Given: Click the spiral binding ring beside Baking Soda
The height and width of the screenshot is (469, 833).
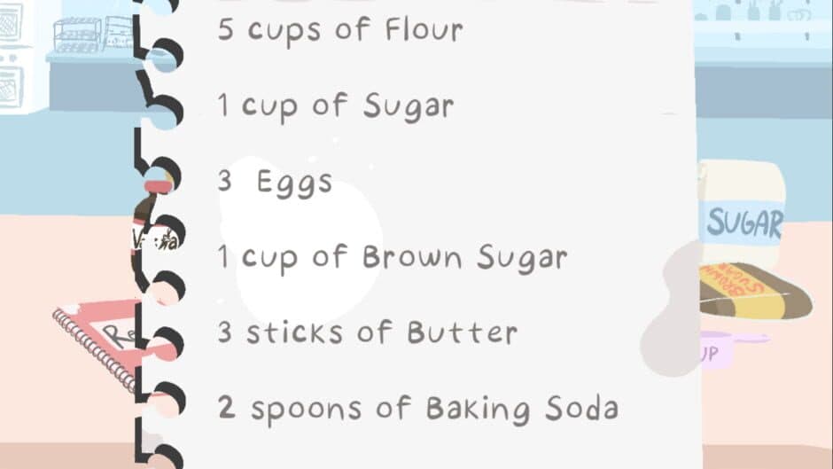Looking at the screenshot, I should [166, 410].
